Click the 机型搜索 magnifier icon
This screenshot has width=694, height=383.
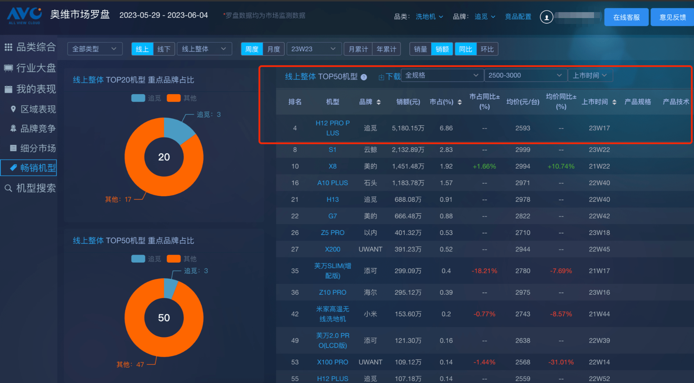tap(8, 188)
